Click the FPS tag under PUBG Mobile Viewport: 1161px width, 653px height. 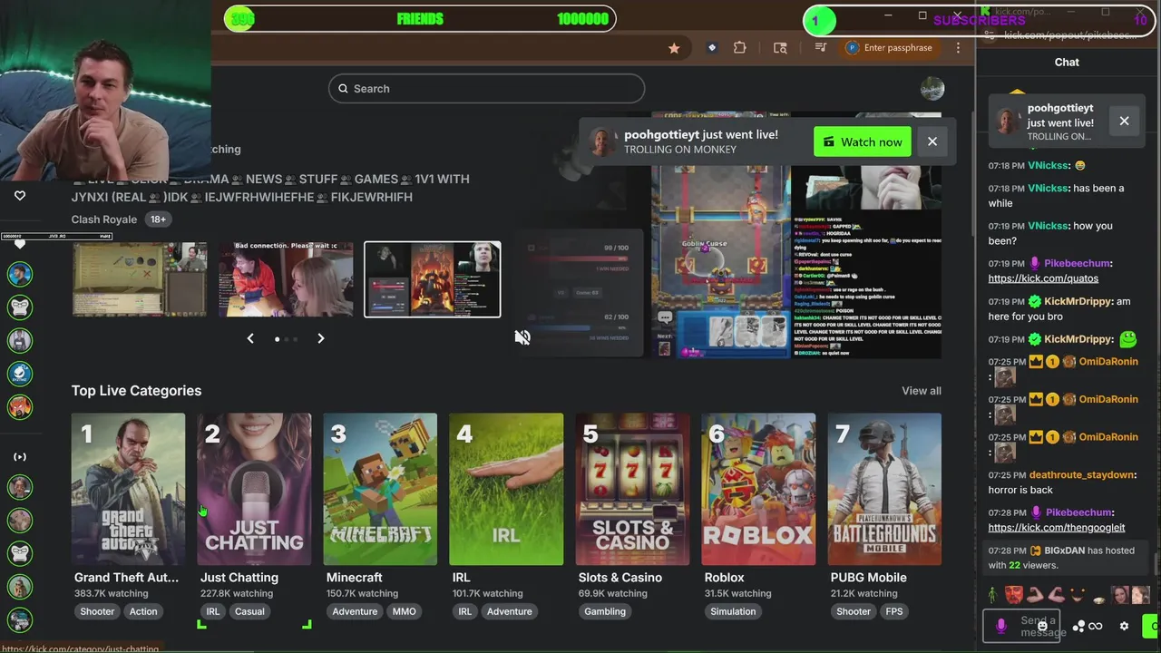point(894,611)
